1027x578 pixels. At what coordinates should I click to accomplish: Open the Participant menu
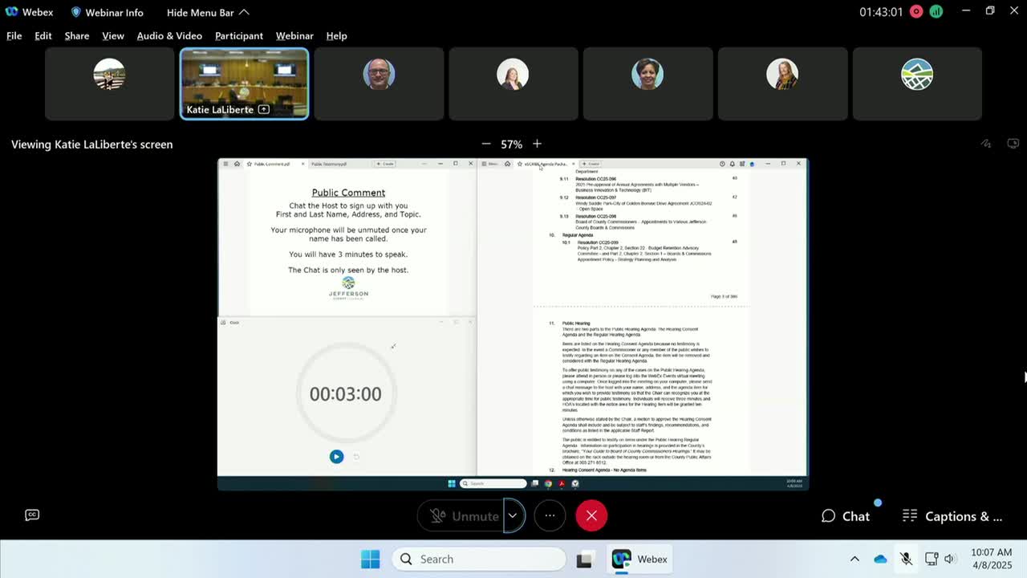click(238, 35)
